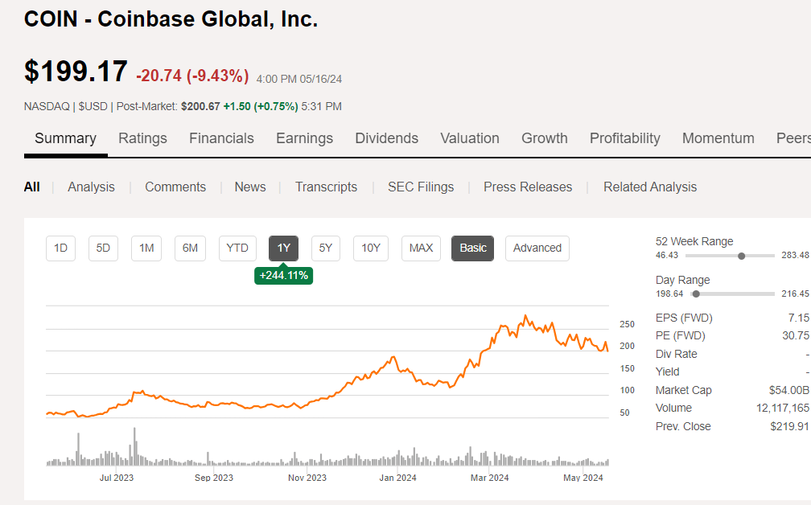Viewport: 811px width, 505px height.
Task: View Press Releases for COIN
Action: point(527,187)
